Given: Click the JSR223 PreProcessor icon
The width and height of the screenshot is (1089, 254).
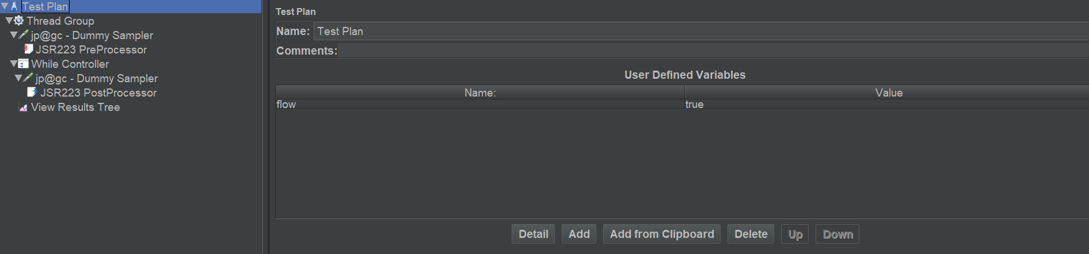Looking at the screenshot, I should [x=28, y=49].
